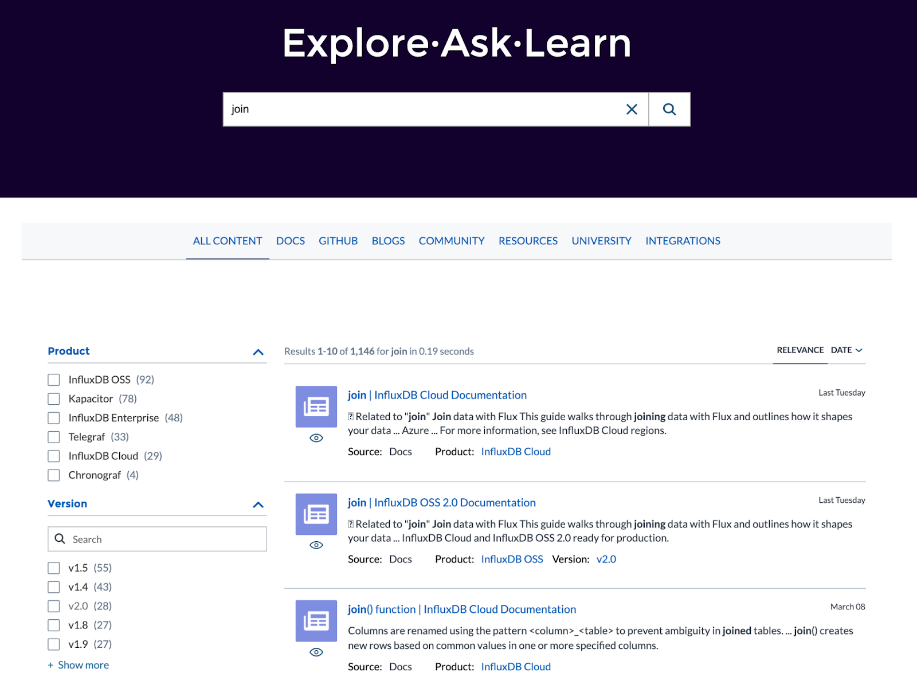The image size is (917, 692).
Task: Collapse the Version filter section
Action: click(x=258, y=505)
